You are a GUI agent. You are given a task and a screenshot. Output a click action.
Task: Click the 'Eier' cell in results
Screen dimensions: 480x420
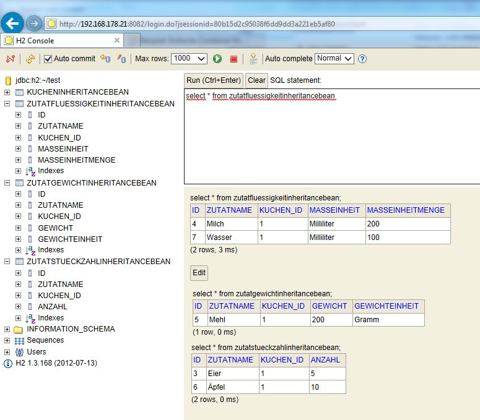tap(233, 374)
